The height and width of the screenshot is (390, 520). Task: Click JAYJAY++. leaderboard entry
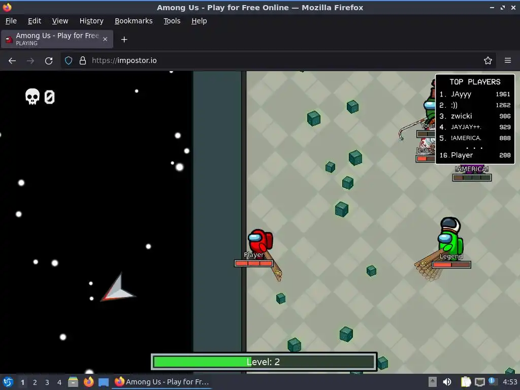(x=475, y=127)
